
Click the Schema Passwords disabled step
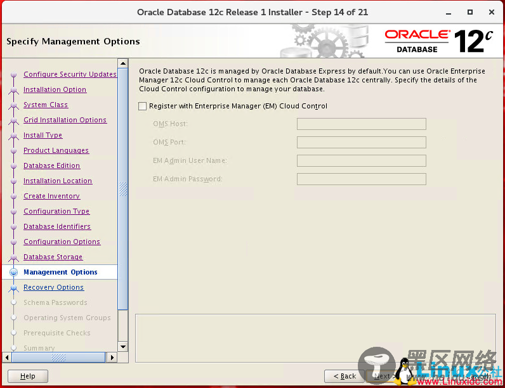click(55, 302)
